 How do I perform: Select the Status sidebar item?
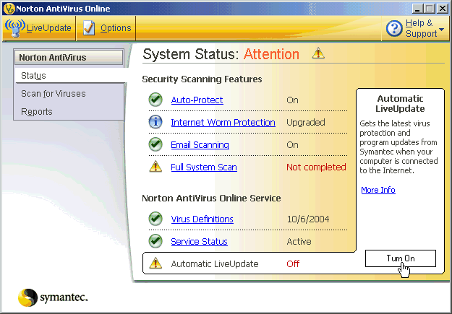(x=34, y=75)
